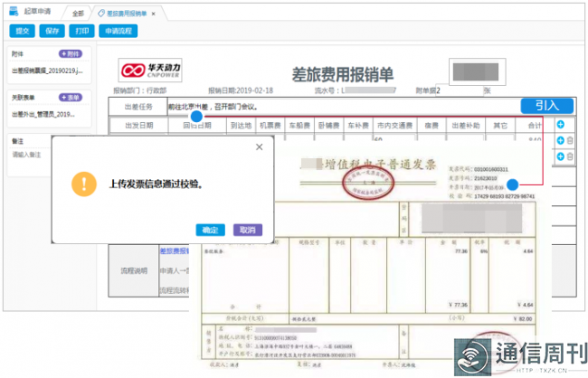Close the 差旅费用报销单 tab

[153, 14]
